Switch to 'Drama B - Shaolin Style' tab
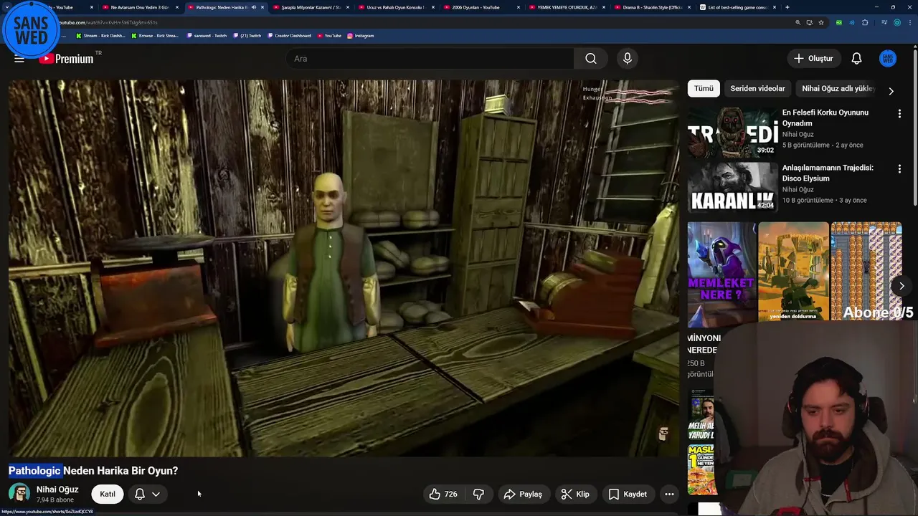 click(651, 7)
